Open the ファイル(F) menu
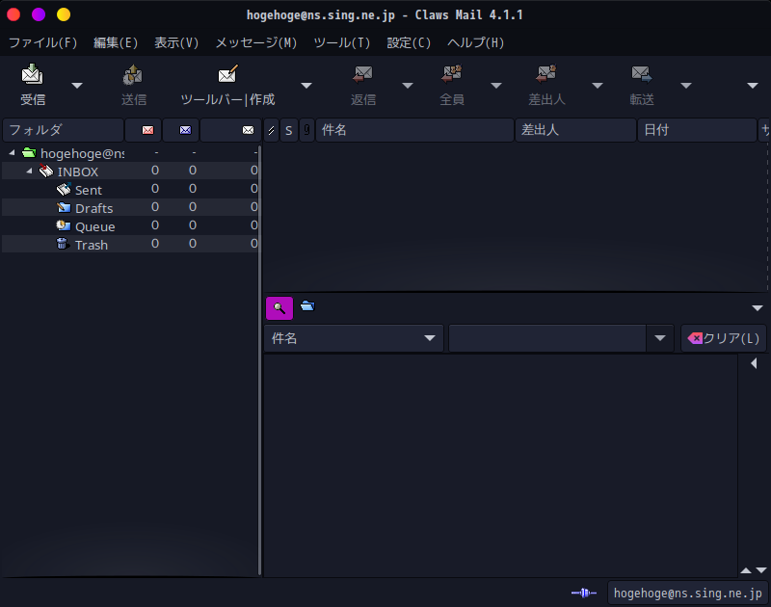771x607 pixels. pyautogui.click(x=43, y=42)
